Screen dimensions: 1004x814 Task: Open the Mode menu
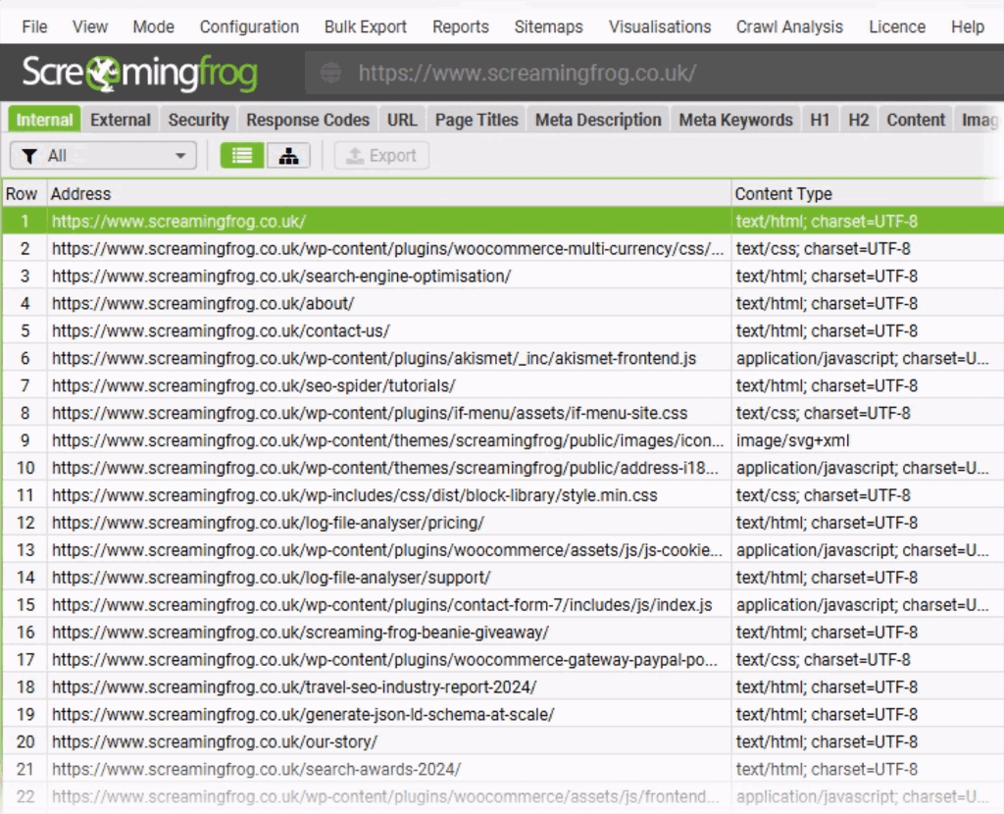tap(153, 26)
